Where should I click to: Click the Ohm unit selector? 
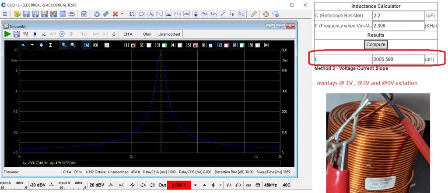pyautogui.click(x=147, y=34)
